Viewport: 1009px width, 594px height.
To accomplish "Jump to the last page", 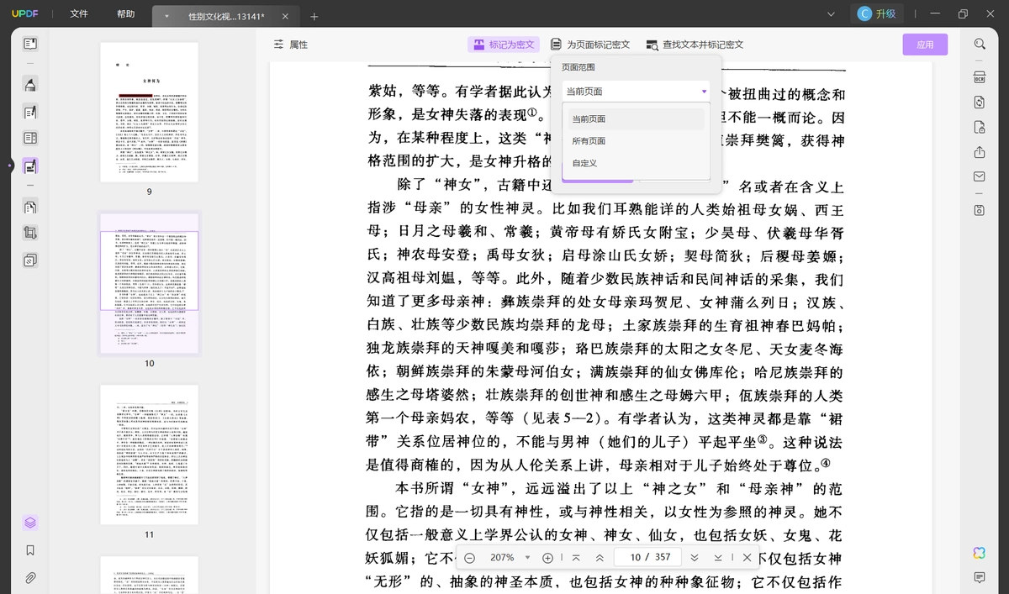I will (x=718, y=558).
